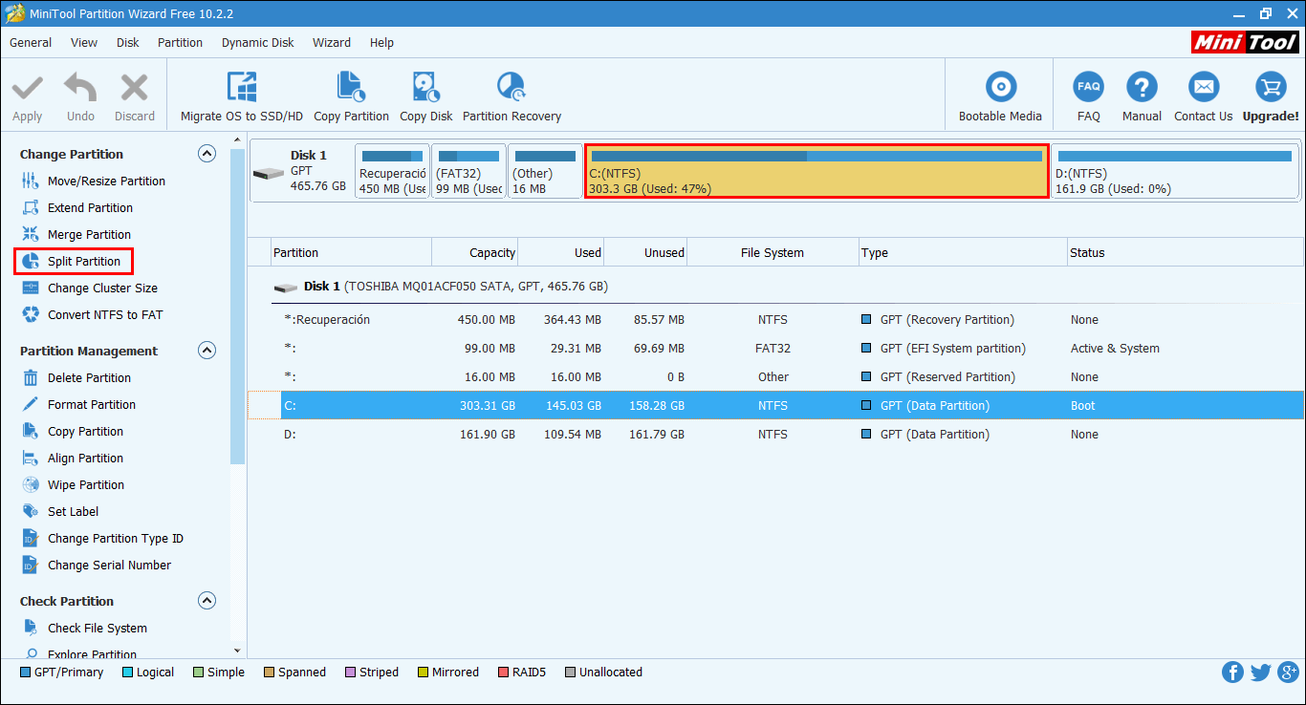Image resolution: width=1306 pixels, height=705 pixels.
Task: Click the Apply checkmark icon
Action: [x=27, y=89]
